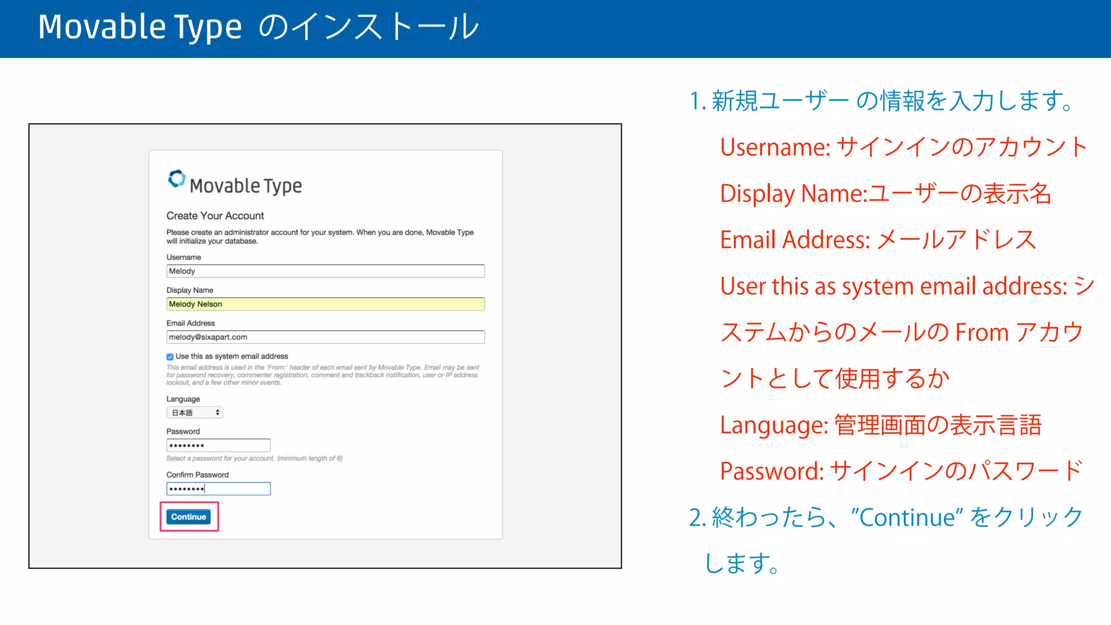Click the Username field containing Melody
1111x625 pixels.
[x=325, y=271]
